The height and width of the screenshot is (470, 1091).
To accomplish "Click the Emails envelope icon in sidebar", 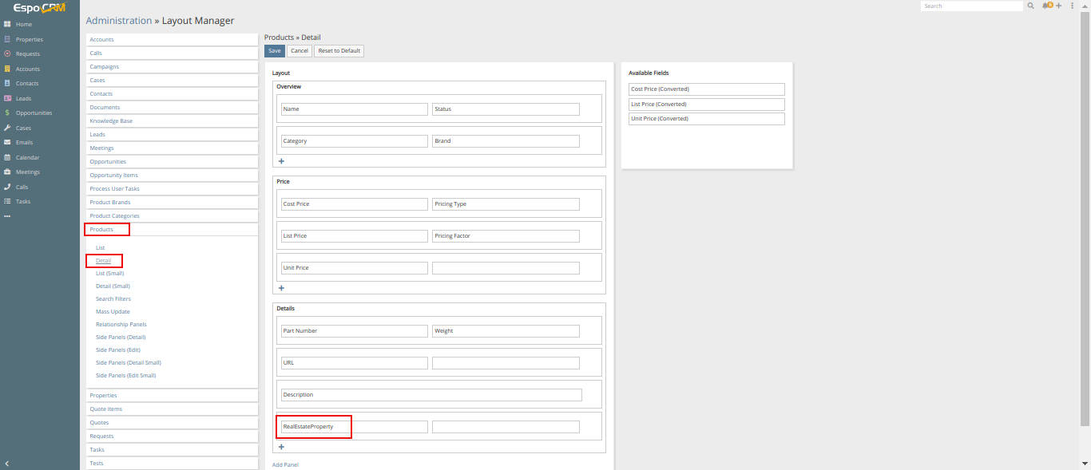I will pyautogui.click(x=7, y=143).
